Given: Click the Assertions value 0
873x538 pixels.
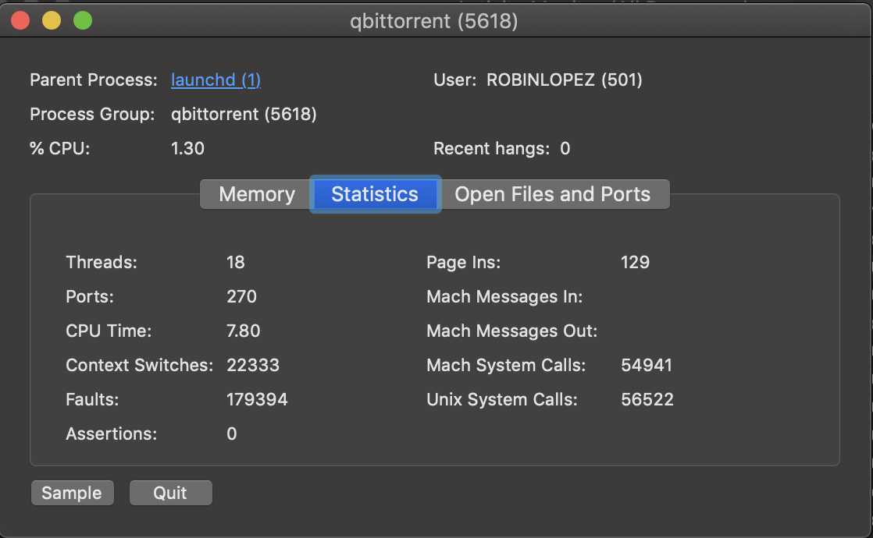Looking at the screenshot, I should click(232, 434).
